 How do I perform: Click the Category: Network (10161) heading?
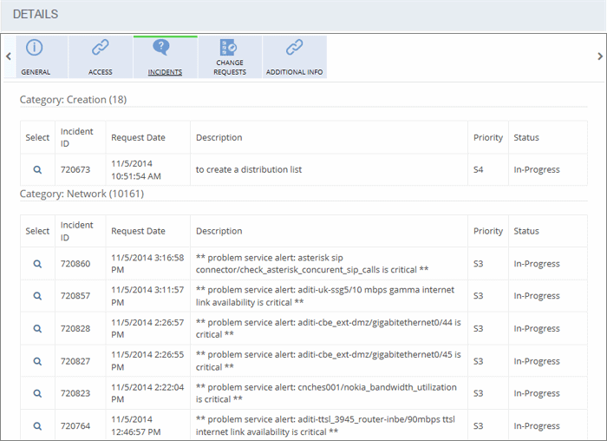click(x=82, y=194)
